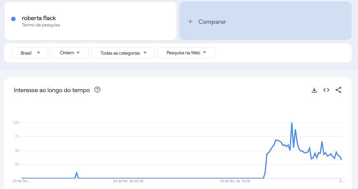Click the Comparar button to add term

click(x=212, y=22)
